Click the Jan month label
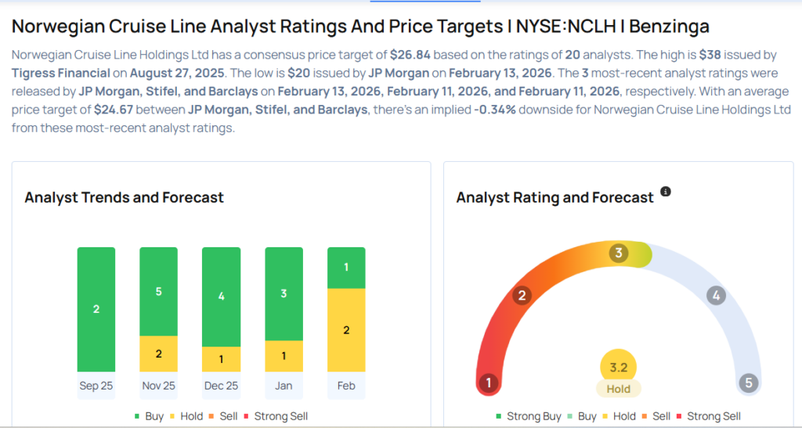This screenshot has height=428, width=802. (284, 386)
